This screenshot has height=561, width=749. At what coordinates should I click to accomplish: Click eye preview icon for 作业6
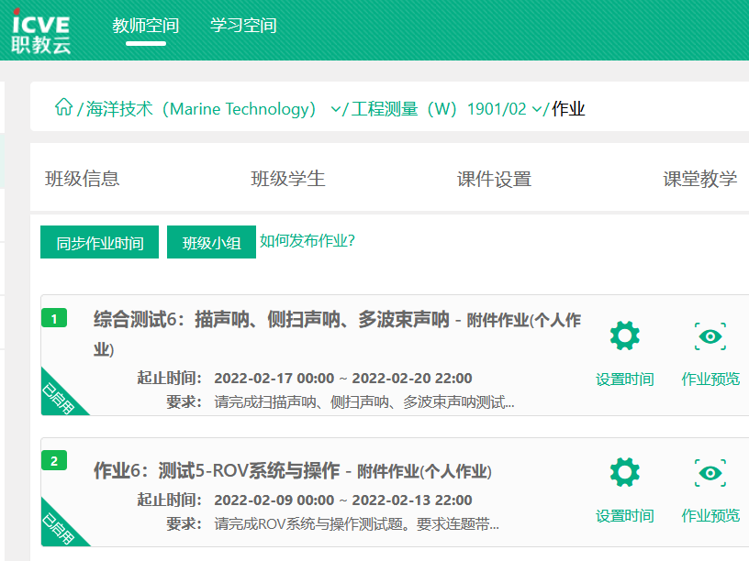tap(710, 473)
